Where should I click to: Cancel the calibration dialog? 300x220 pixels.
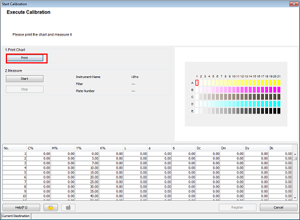click(279, 207)
